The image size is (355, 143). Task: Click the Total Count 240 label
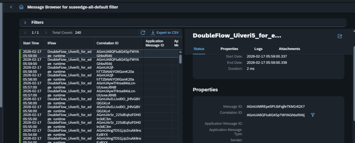67,33
